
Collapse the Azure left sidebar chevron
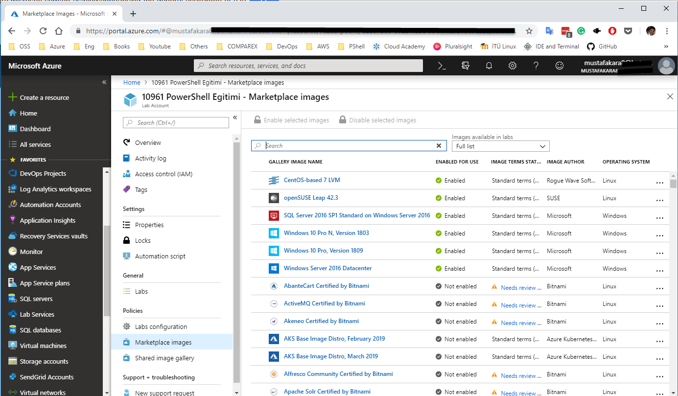point(104,82)
